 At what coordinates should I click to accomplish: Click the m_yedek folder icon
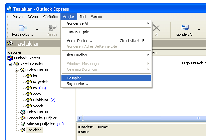[x=29, y=82]
